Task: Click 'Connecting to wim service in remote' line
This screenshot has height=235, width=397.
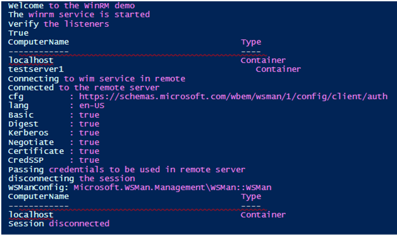Action: pyautogui.click(x=97, y=79)
